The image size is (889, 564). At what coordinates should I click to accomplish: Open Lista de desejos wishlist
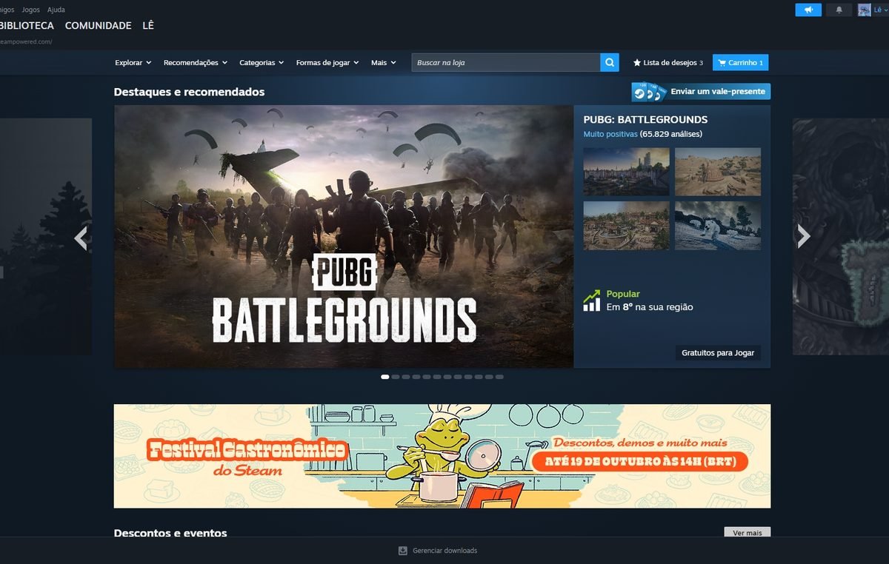coord(668,63)
